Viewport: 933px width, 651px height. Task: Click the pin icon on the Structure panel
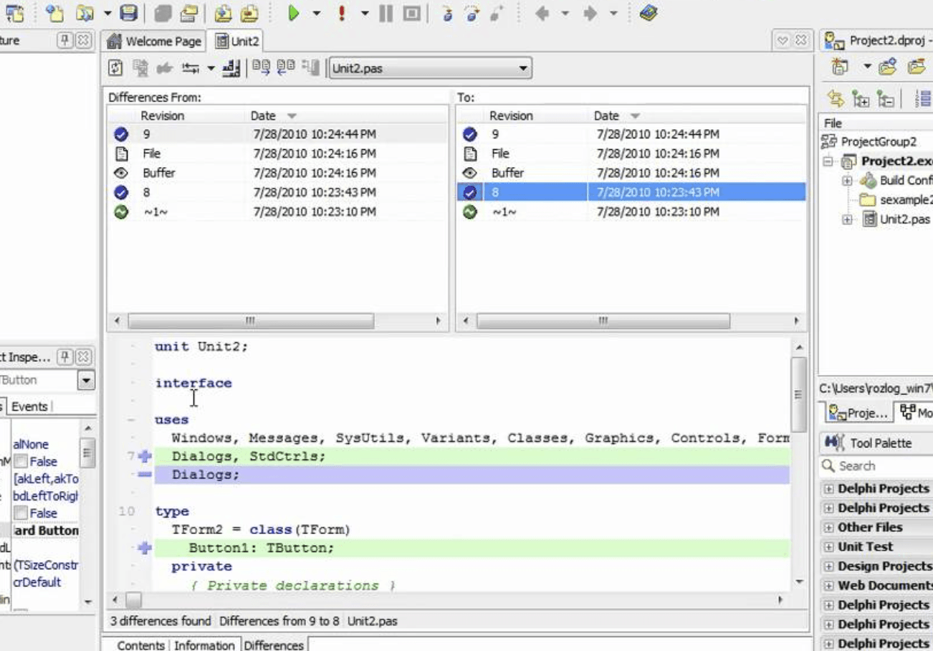(x=65, y=40)
